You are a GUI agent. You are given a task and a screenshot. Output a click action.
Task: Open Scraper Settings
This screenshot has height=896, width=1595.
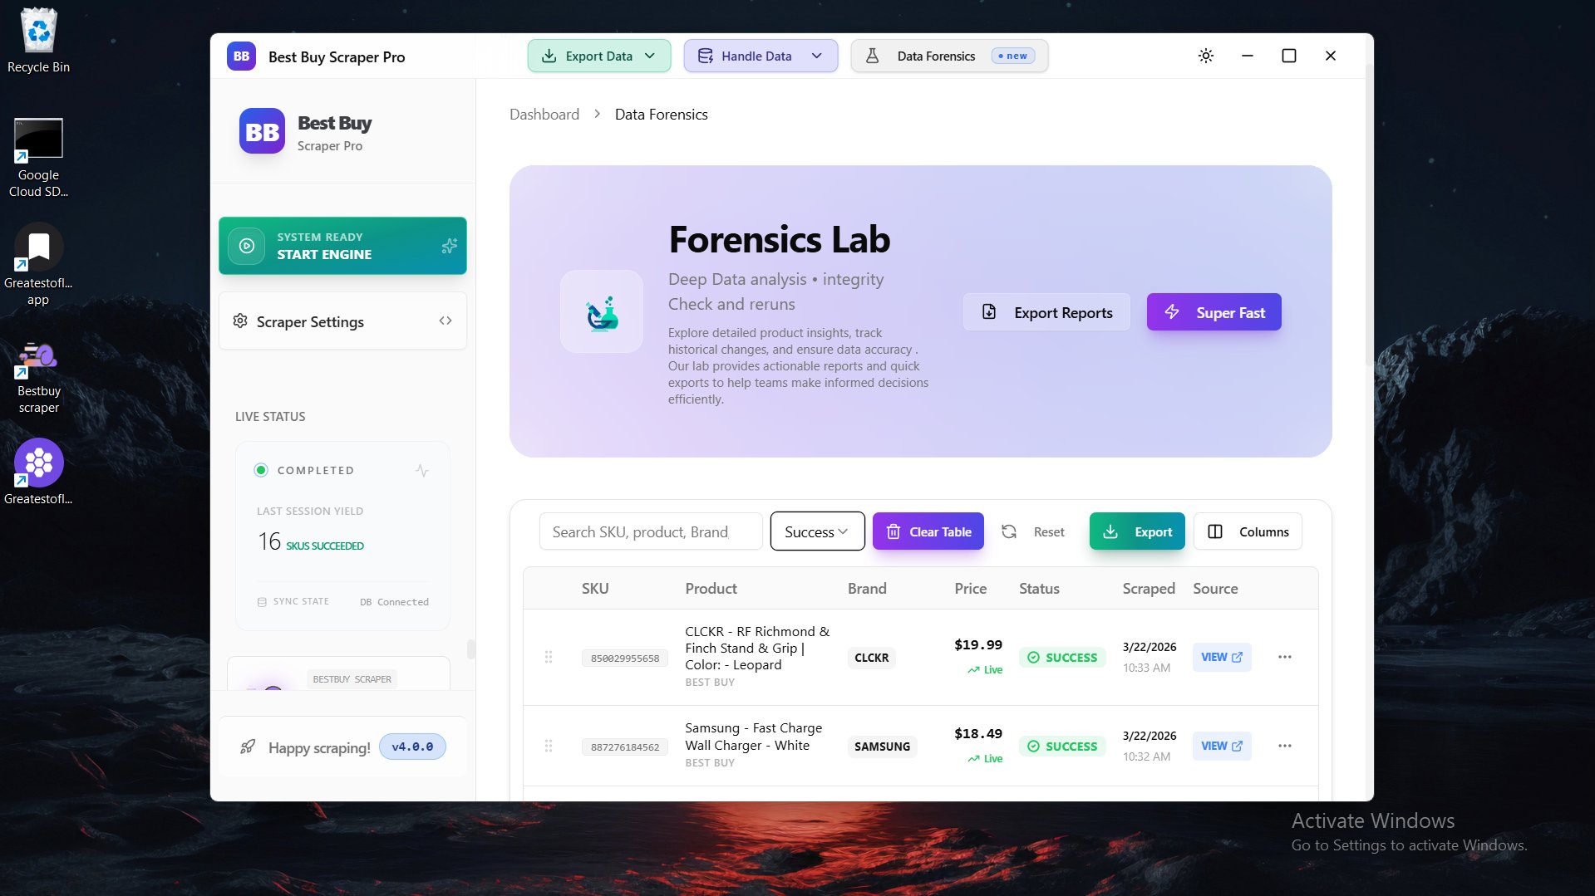342,321
